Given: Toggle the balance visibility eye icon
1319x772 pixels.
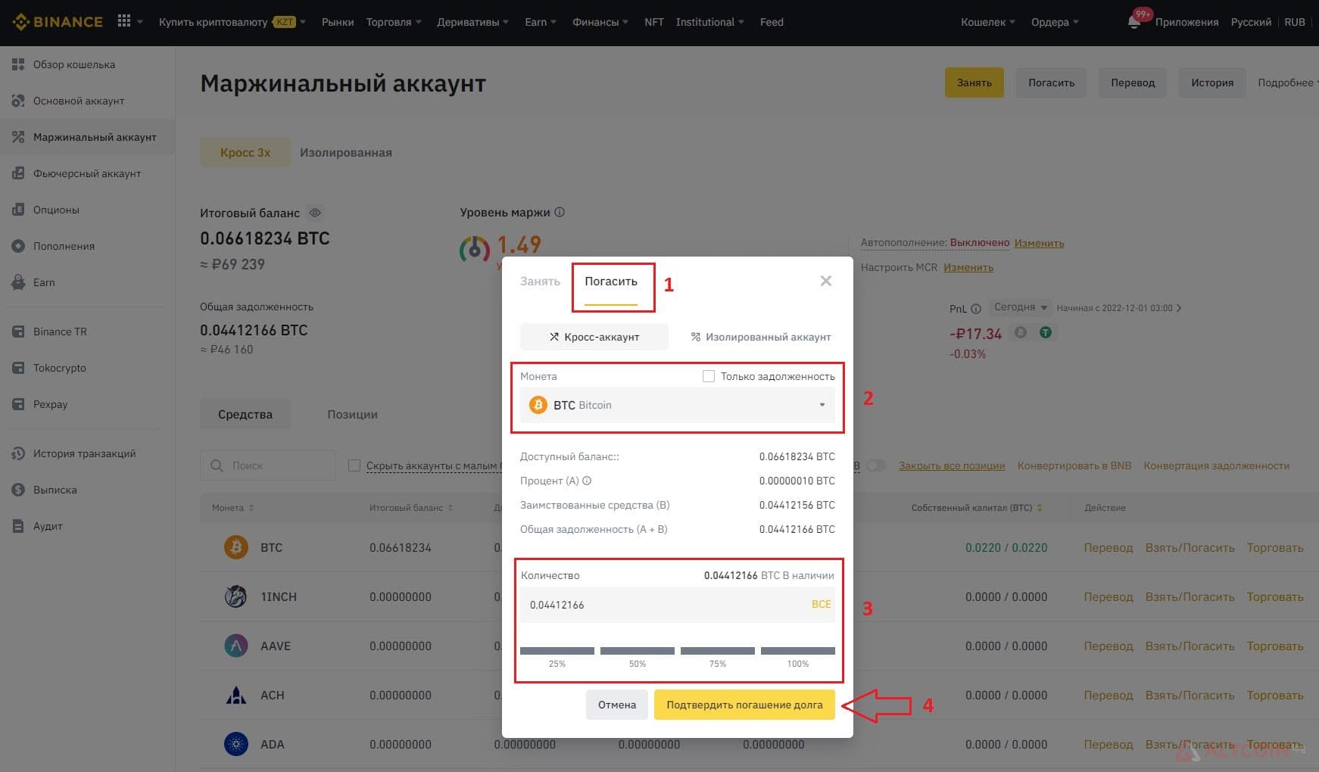Looking at the screenshot, I should (315, 213).
